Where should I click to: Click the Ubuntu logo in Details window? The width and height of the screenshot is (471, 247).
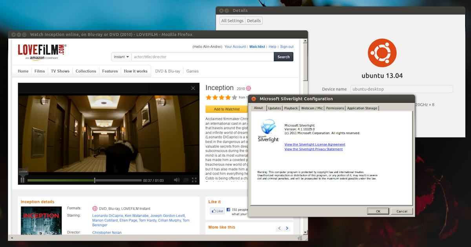coord(382,52)
